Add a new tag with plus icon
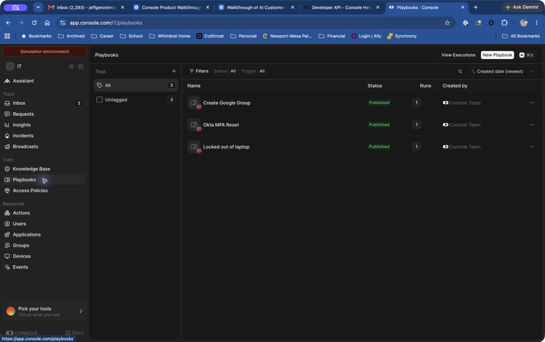Viewport: 545px width, 342px height. tap(174, 71)
